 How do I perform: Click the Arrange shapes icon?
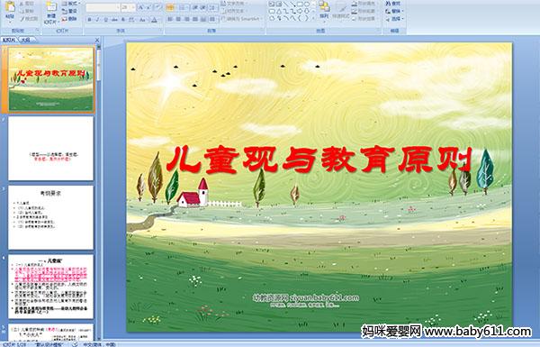click(x=324, y=10)
